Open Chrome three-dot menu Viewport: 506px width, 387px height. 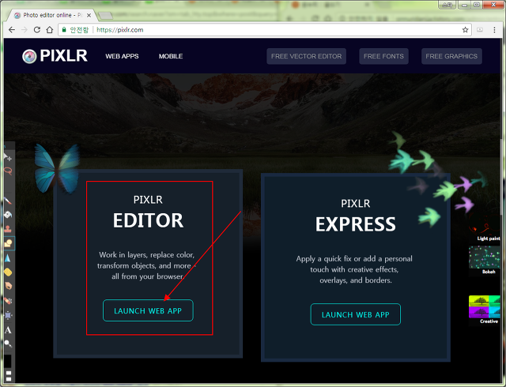494,30
